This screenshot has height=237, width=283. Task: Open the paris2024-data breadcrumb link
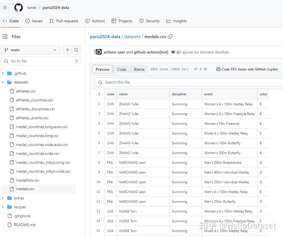click(105, 36)
